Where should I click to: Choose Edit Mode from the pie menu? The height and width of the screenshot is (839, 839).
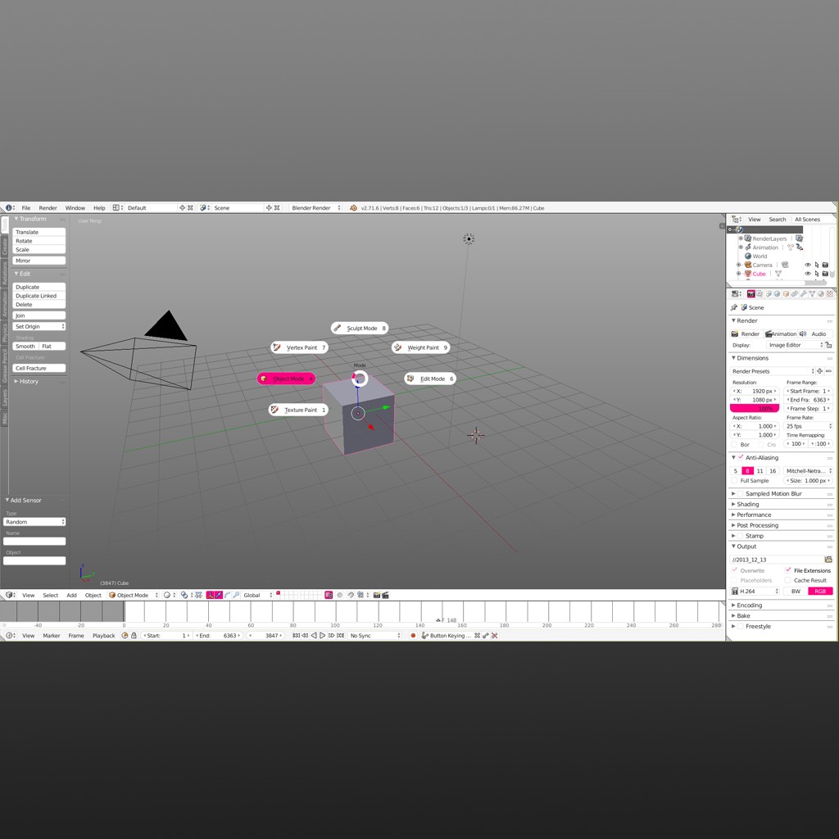click(429, 379)
